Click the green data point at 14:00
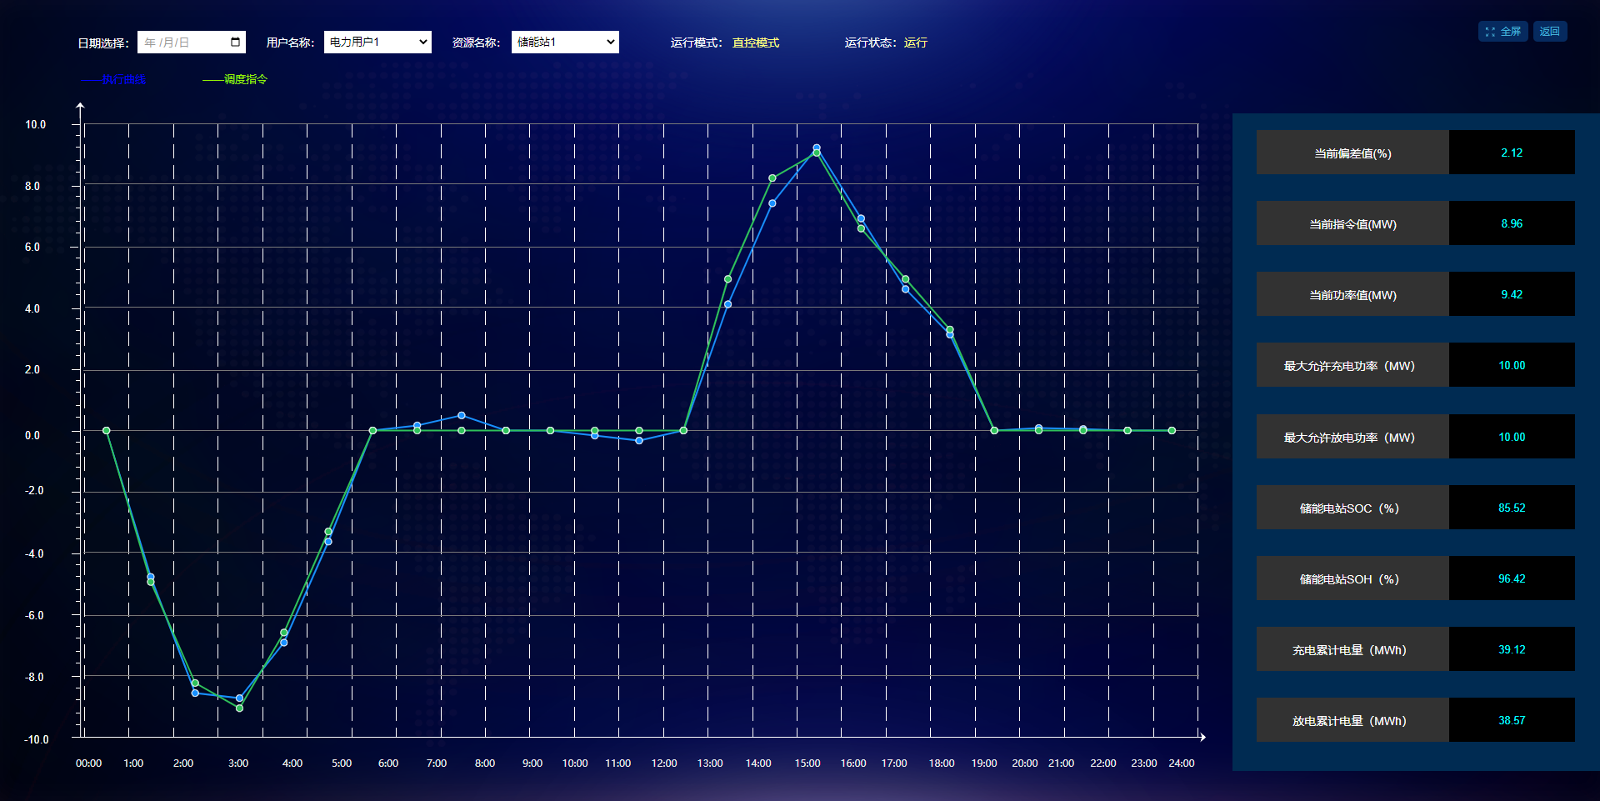This screenshot has height=801, width=1600. 772,178
